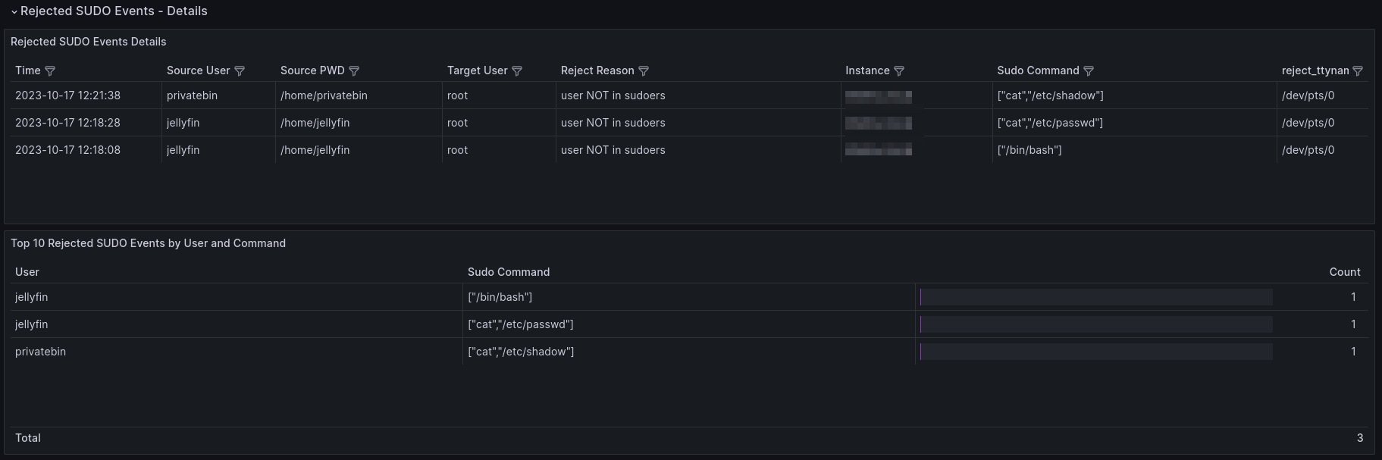Click the Rejected SUDO Events Details panel title
Image resolution: width=1382 pixels, height=460 pixels.
pyautogui.click(x=89, y=42)
